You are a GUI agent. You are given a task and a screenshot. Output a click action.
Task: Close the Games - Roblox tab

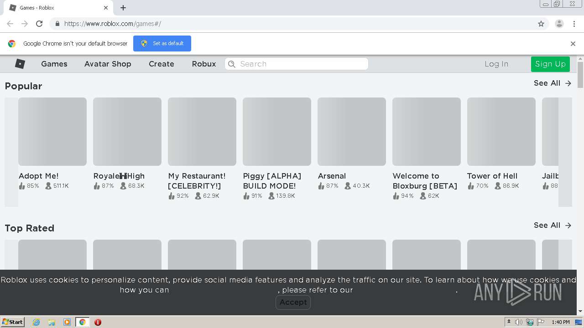106,8
